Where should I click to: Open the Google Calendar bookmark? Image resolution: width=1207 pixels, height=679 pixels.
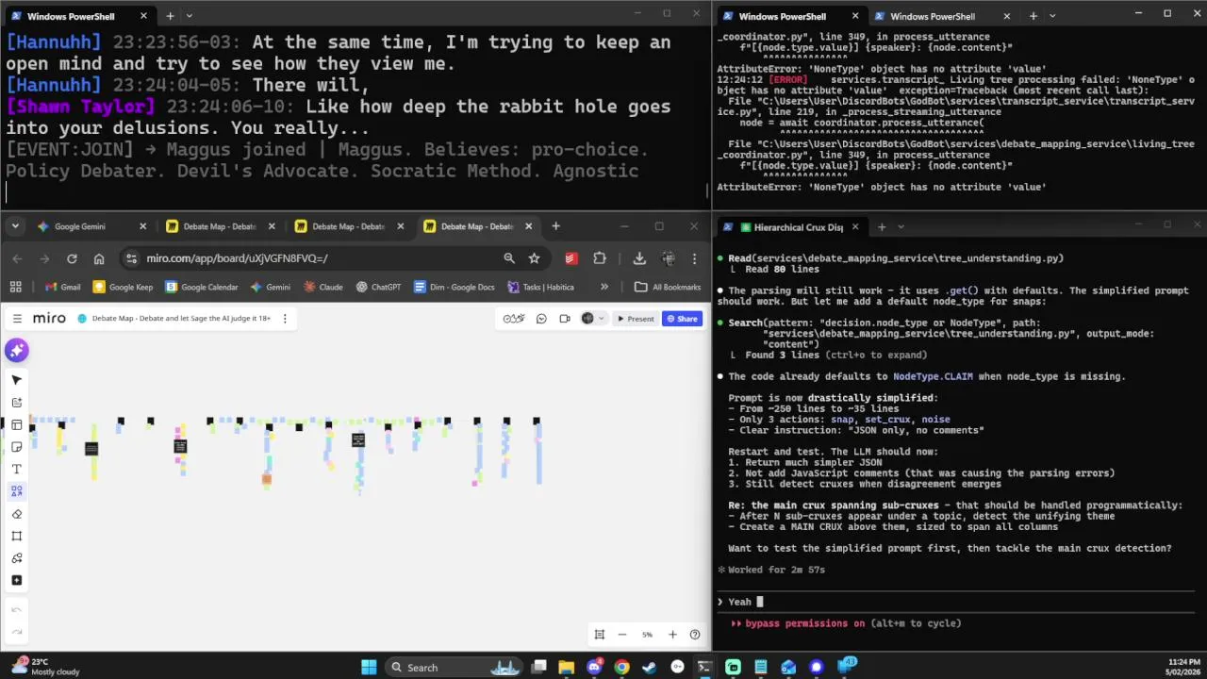click(x=202, y=287)
